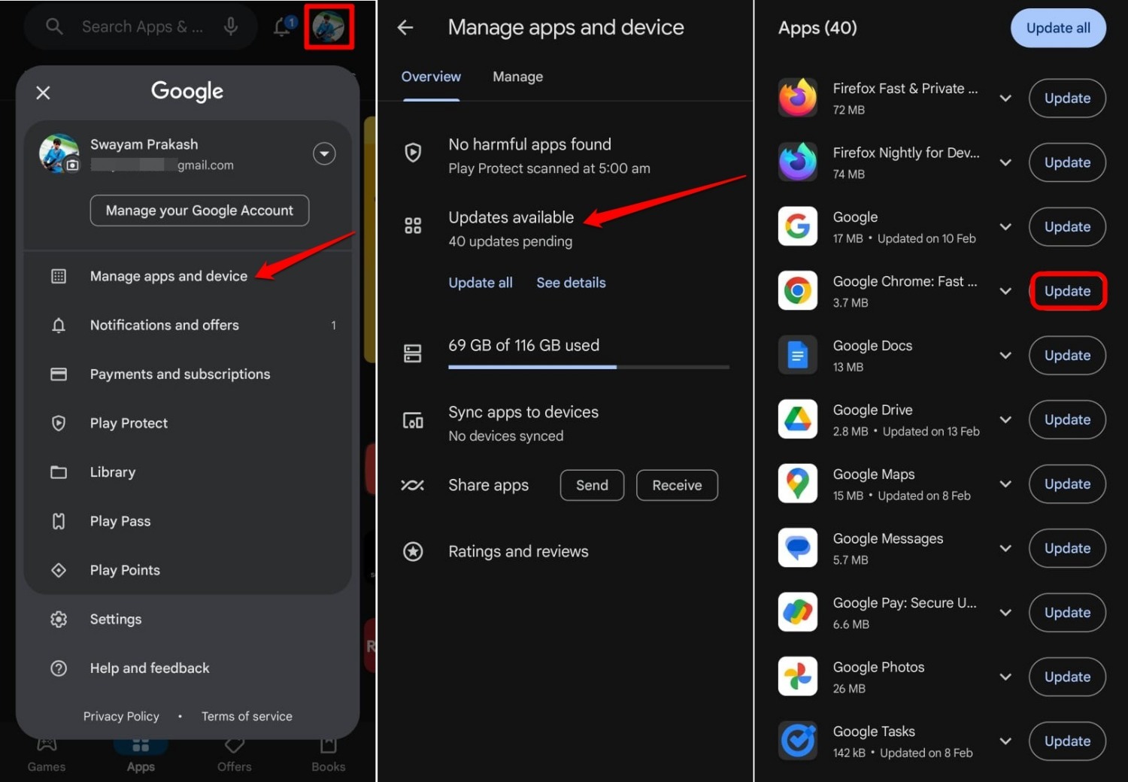Viewport: 1128px width, 782px height.
Task: Tap the Google app icon
Action: tap(798, 226)
